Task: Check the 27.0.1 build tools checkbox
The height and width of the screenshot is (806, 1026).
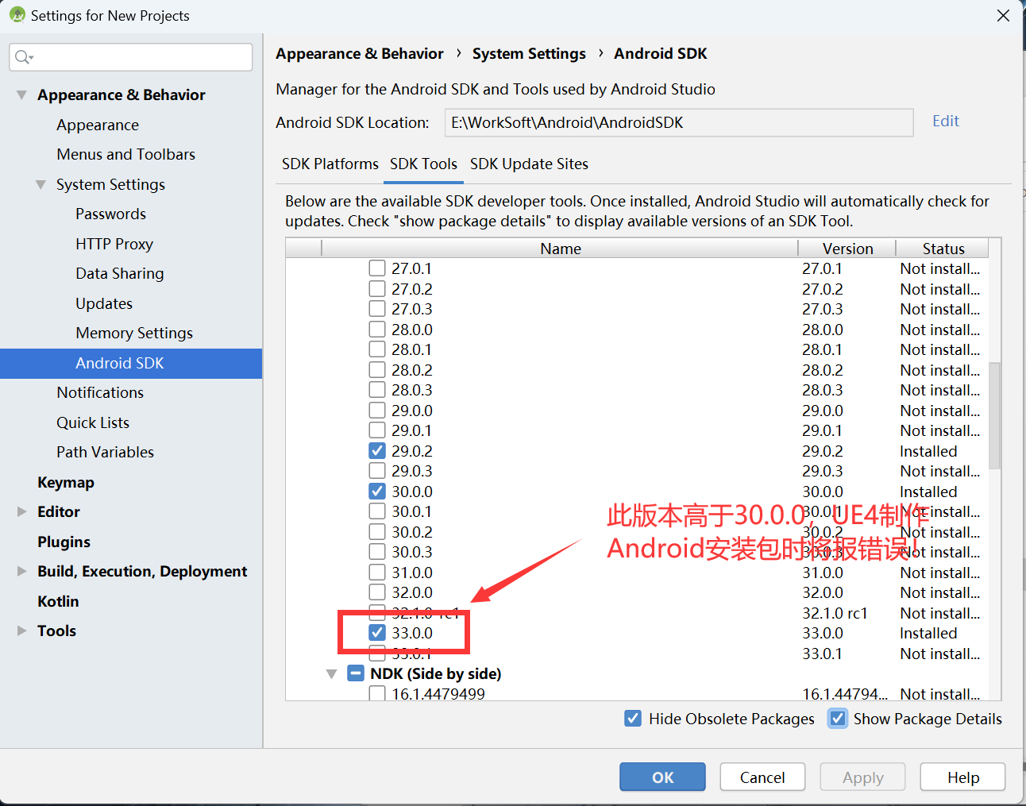Action: click(x=377, y=269)
